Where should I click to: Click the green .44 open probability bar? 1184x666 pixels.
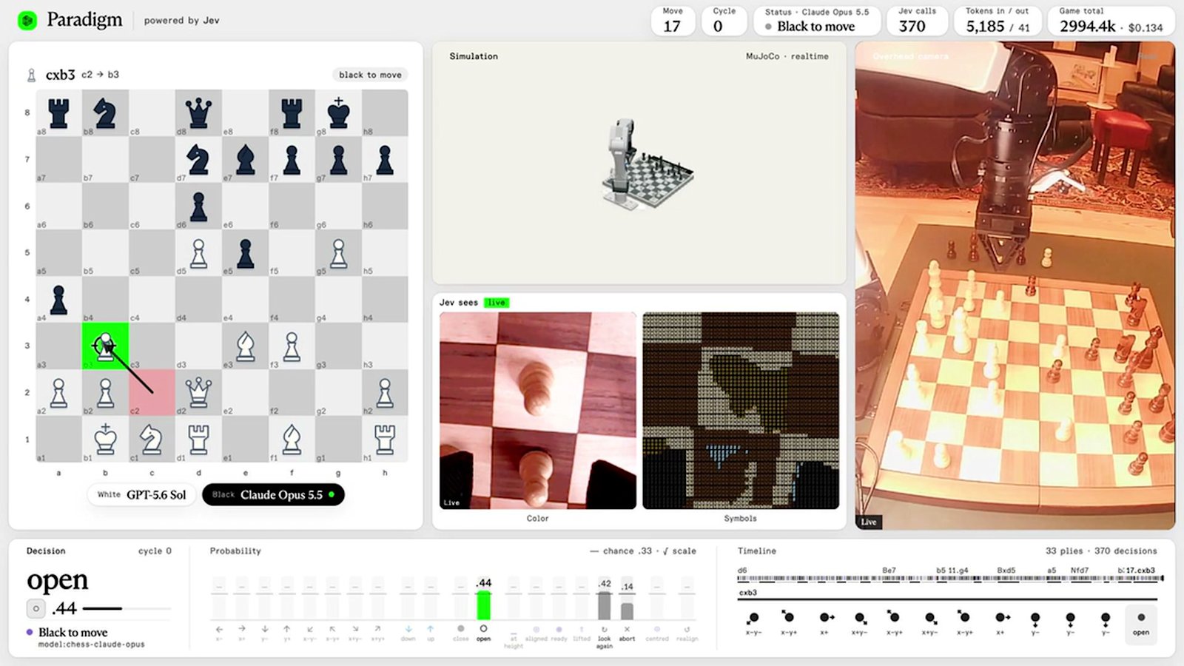coord(483,605)
